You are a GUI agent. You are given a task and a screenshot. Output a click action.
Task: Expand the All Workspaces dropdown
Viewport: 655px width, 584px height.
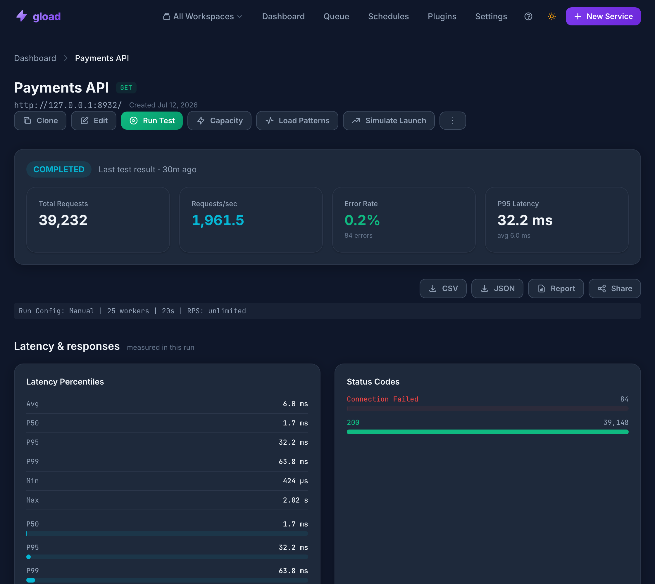(x=203, y=16)
